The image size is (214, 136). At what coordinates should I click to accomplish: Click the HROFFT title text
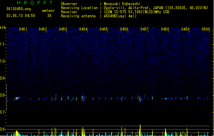pyautogui.click(x=35, y=3)
